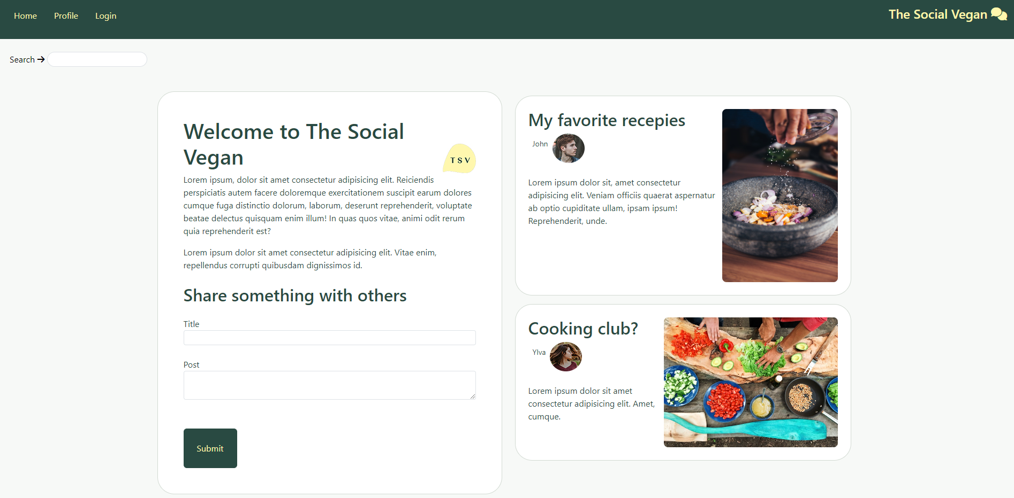
Task: Click the vegetable chopping board photo
Action: pyautogui.click(x=750, y=382)
